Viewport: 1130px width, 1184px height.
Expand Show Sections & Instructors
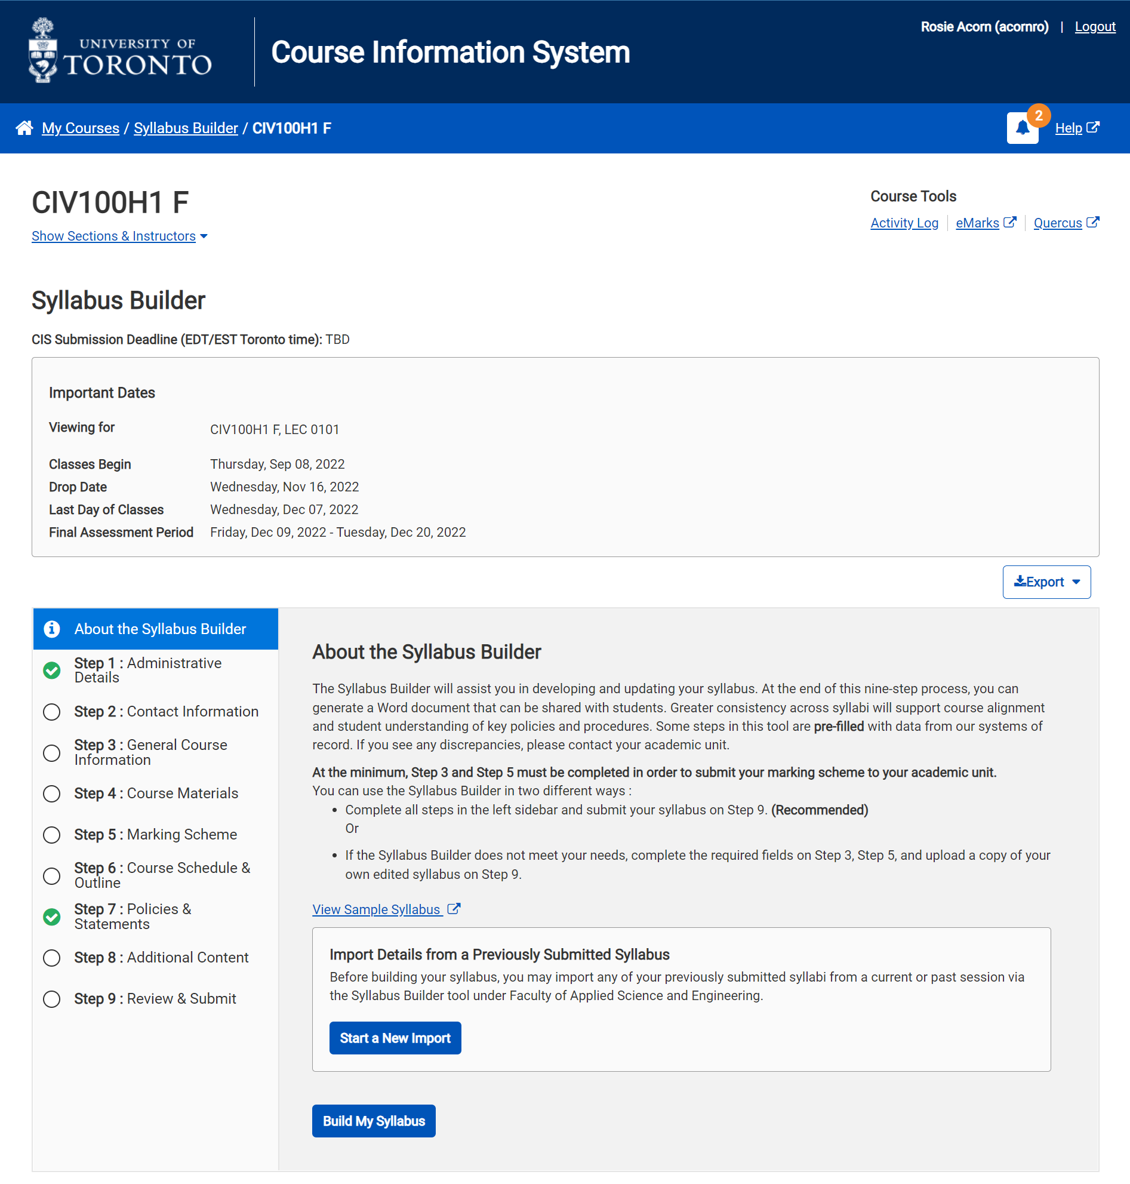point(119,236)
